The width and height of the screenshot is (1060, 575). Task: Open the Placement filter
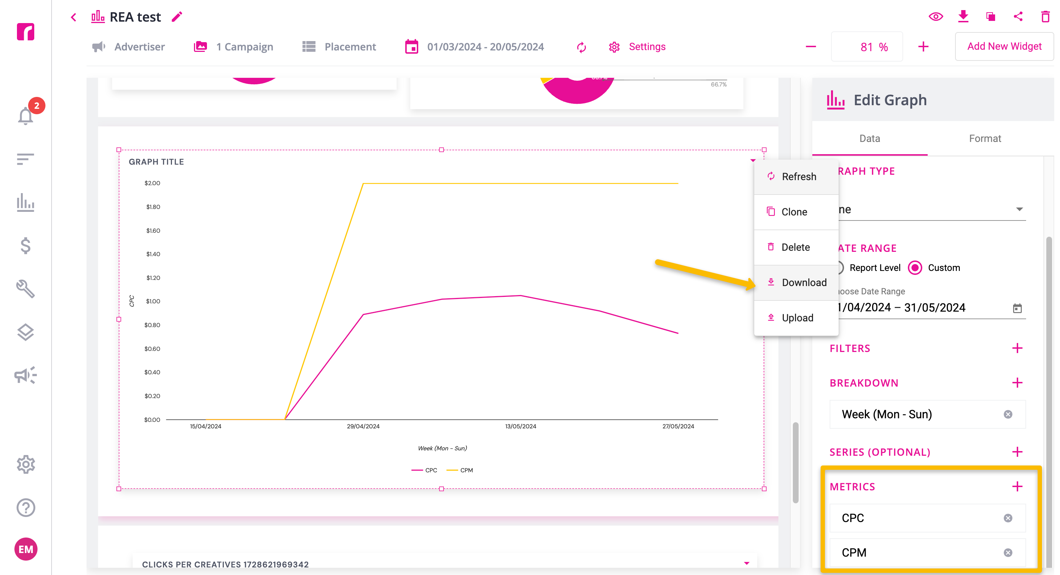click(x=339, y=47)
